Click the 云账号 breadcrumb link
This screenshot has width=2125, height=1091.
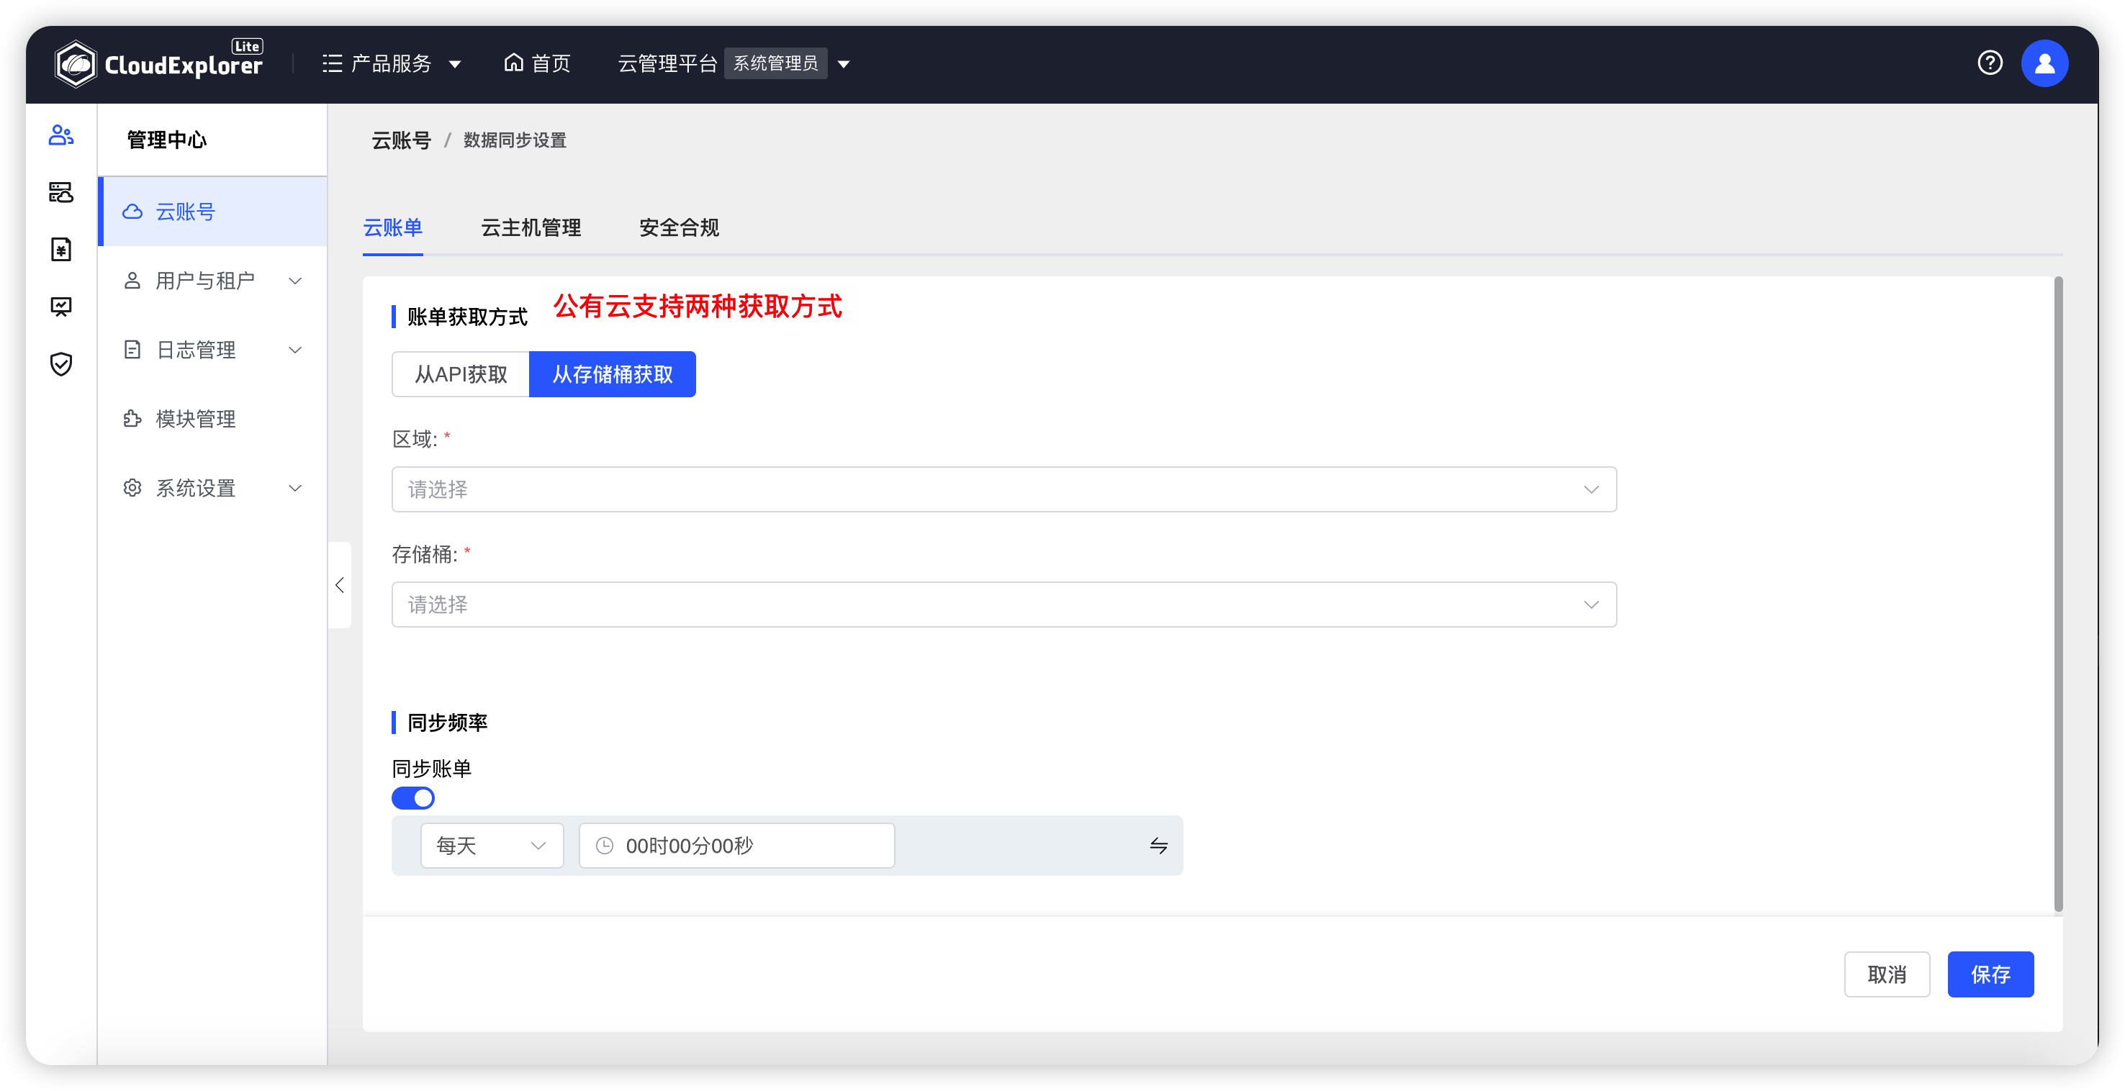[x=401, y=140]
